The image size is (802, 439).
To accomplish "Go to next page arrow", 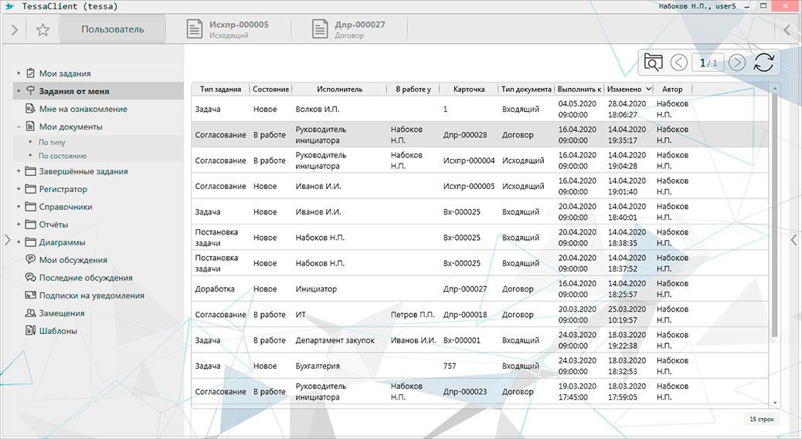I will pos(737,63).
